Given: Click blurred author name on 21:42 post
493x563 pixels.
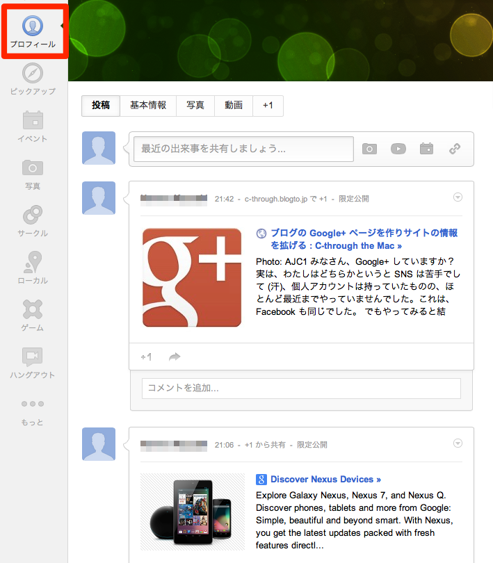Looking at the screenshot, I should click(x=174, y=200).
